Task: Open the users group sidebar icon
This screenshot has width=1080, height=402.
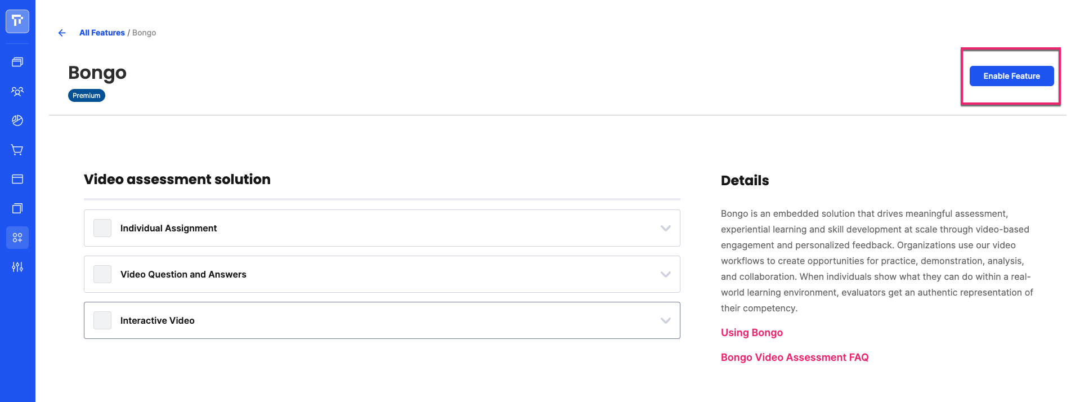Action: click(x=17, y=91)
